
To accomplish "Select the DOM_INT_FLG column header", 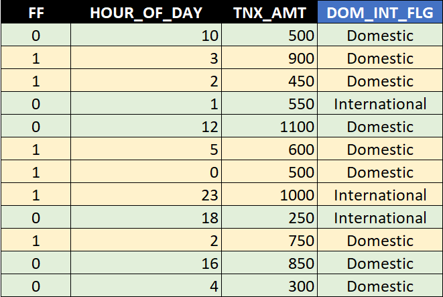I will 380,12.
